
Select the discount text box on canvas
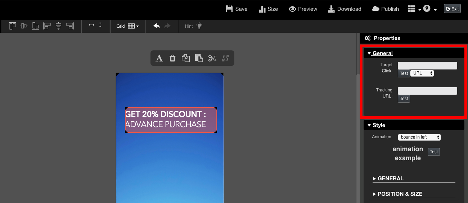tap(171, 120)
